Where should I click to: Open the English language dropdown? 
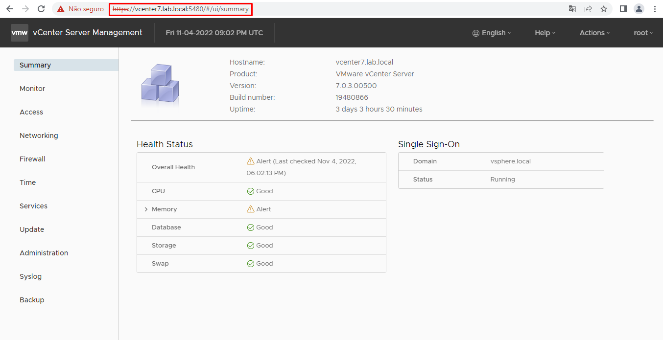(492, 33)
